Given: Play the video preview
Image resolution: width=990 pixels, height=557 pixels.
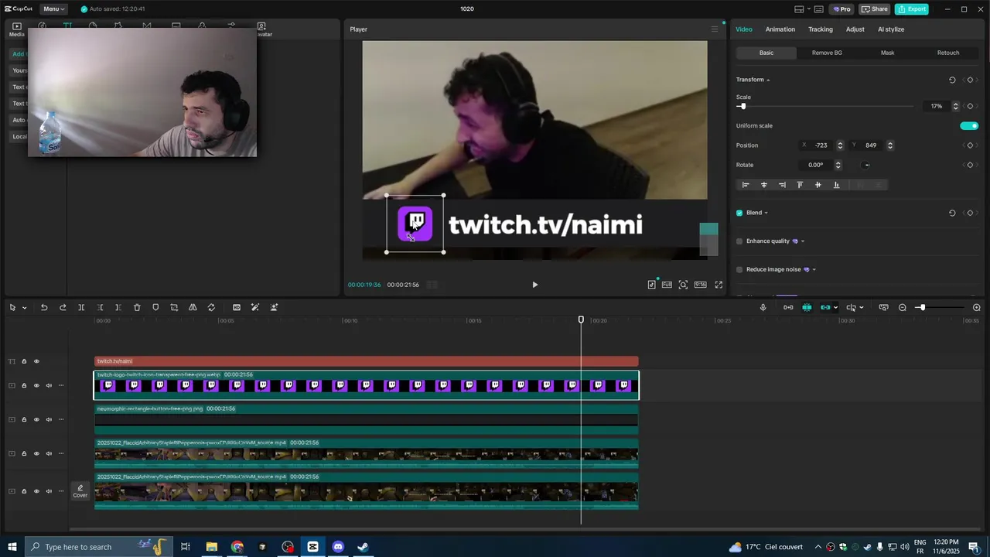Looking at the screenshot, I should point(534,285).
